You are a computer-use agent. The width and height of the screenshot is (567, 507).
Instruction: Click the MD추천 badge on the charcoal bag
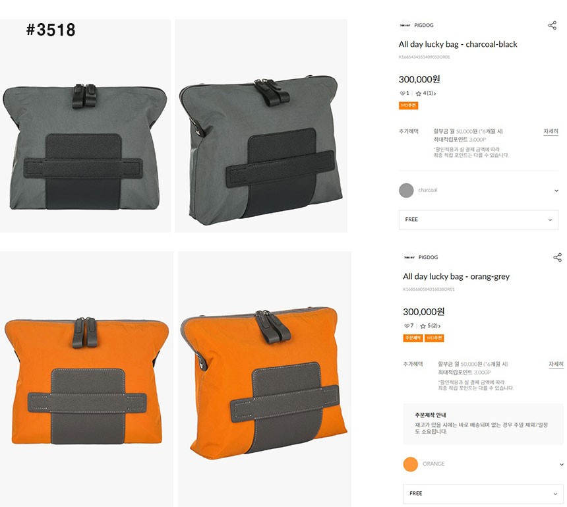point(409,105)
